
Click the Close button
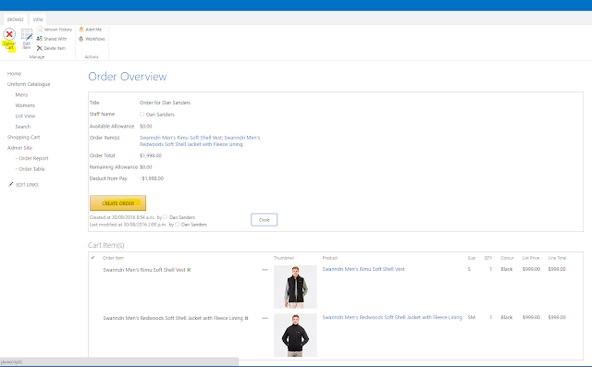point(265,219)
